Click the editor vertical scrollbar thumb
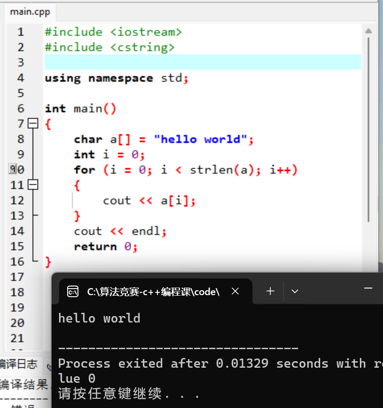Viewport: 383px width, 408px height. click(368, 130)
